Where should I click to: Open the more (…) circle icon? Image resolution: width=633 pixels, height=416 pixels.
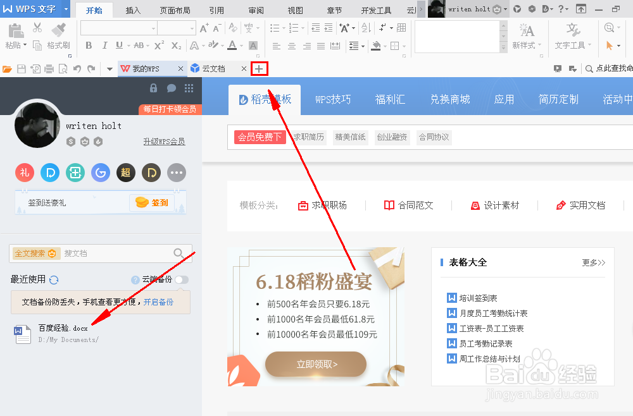(177, 173)
